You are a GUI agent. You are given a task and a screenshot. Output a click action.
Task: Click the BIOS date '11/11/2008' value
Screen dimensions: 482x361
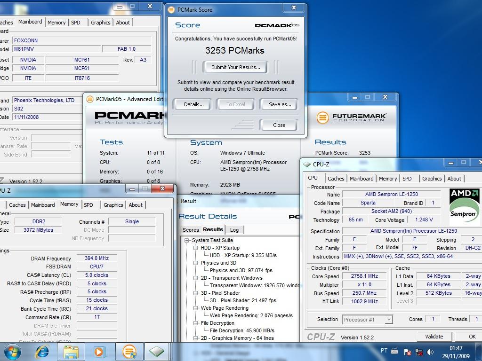[x=48, y=117]
